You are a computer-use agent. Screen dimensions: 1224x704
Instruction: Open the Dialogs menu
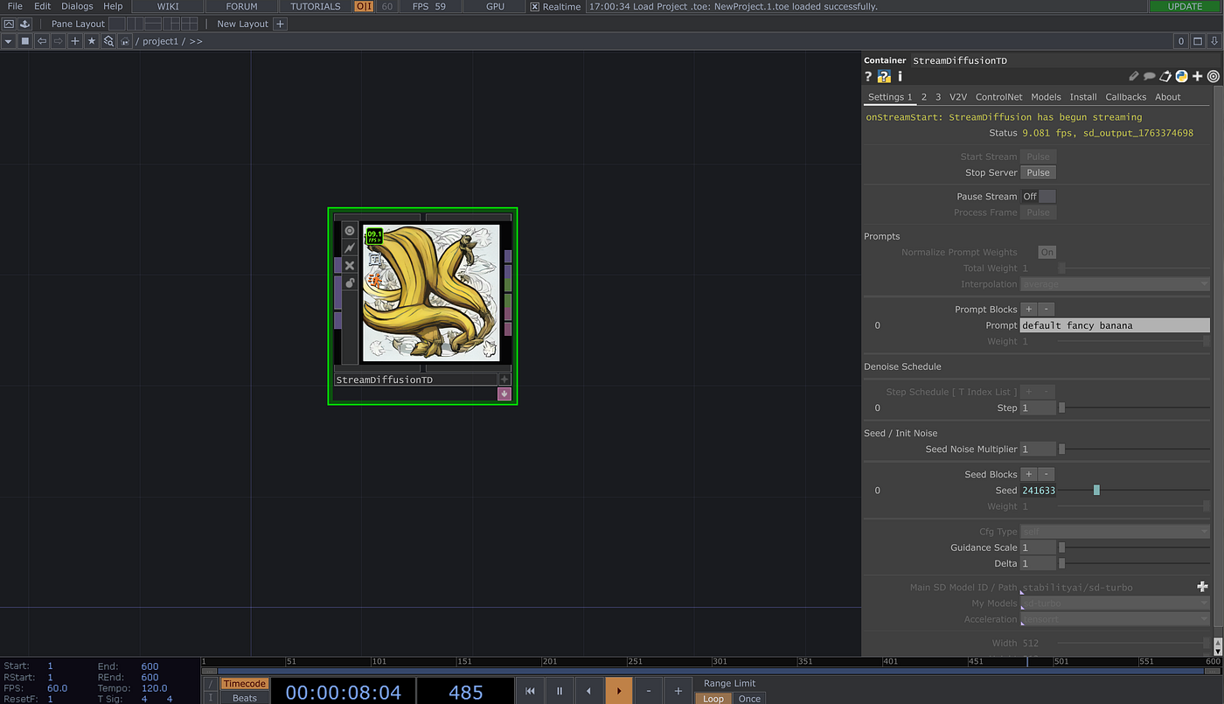[77, 6]
